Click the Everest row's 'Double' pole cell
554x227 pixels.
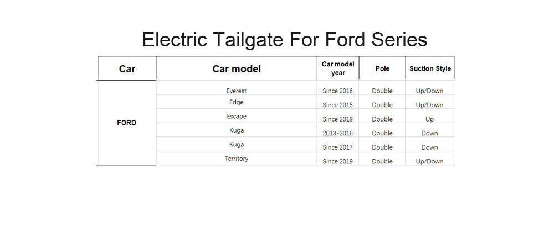pos(382,91)
